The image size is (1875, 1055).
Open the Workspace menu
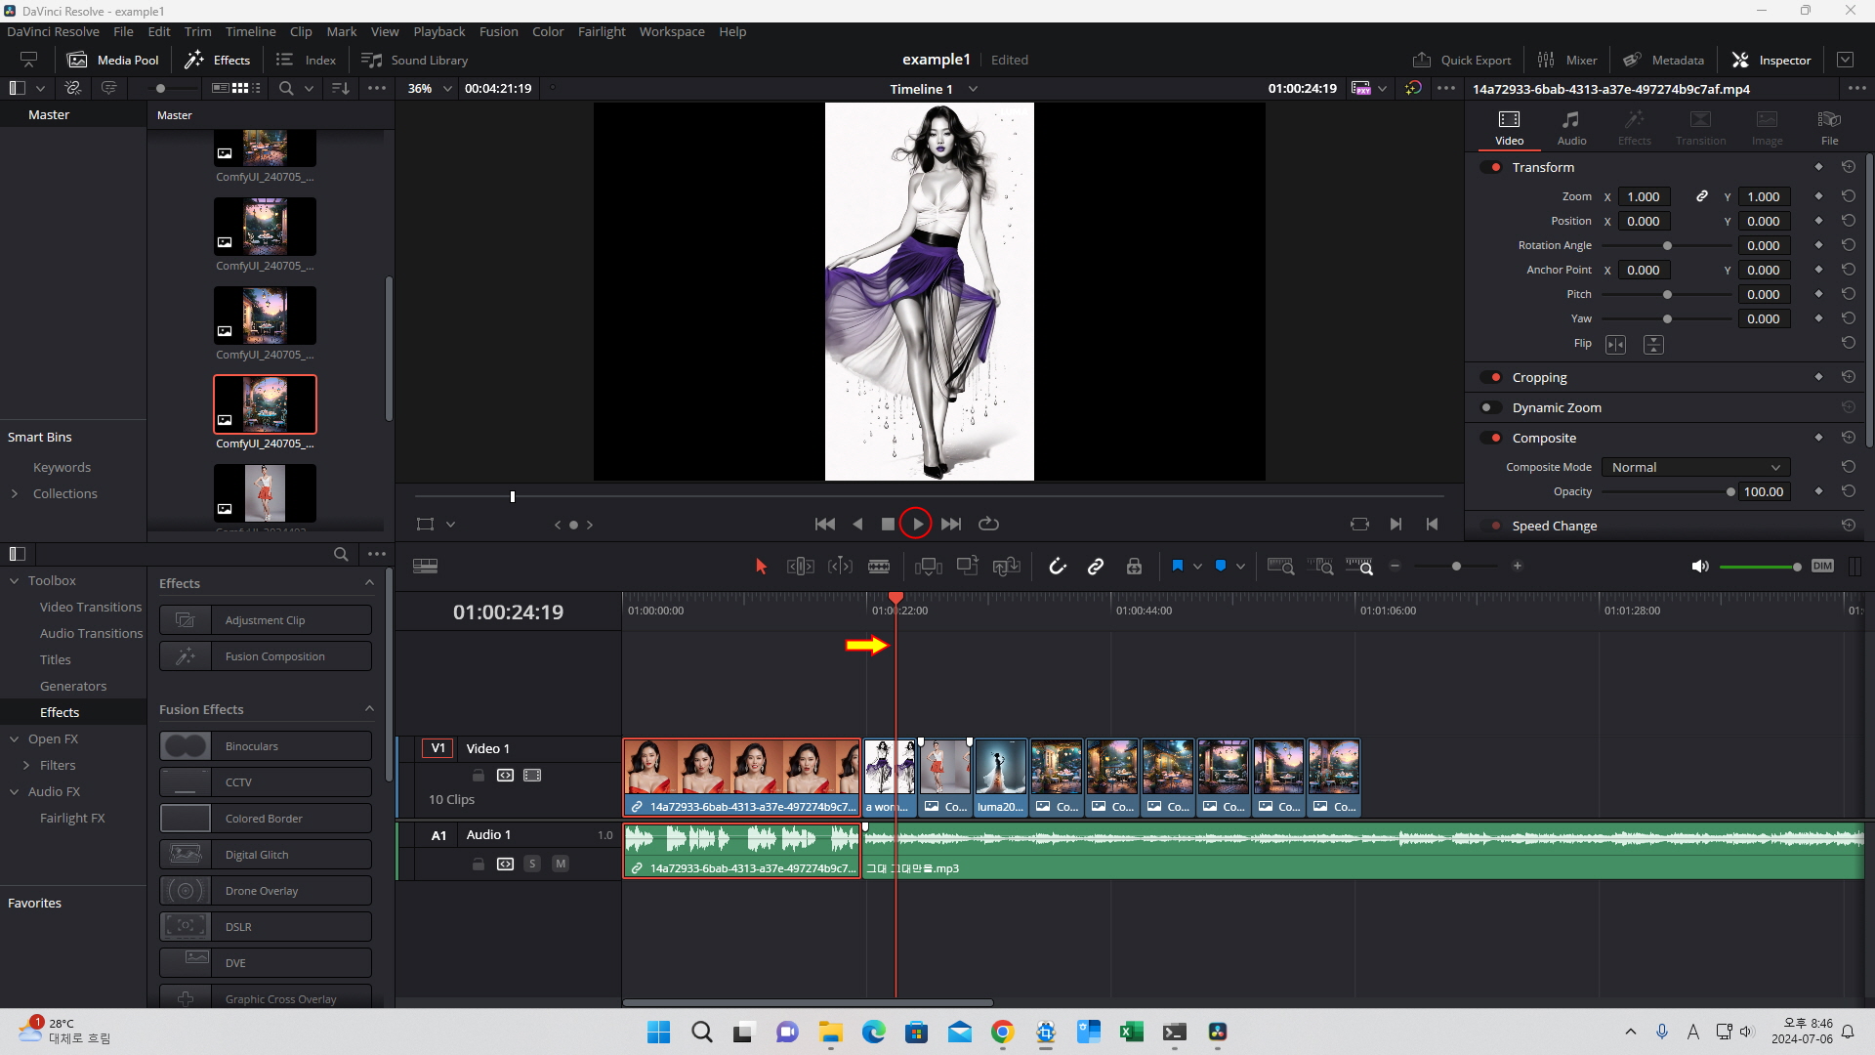click(x=672, y=32)
